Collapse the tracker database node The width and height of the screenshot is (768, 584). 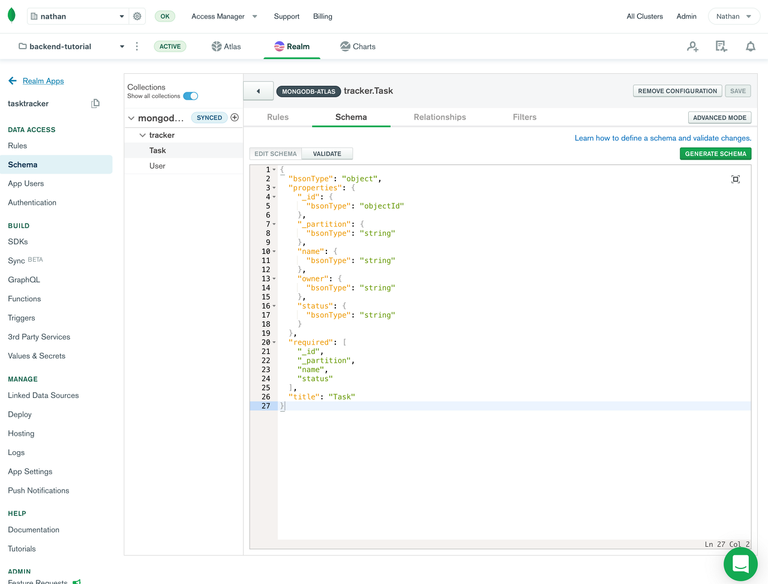142,135
